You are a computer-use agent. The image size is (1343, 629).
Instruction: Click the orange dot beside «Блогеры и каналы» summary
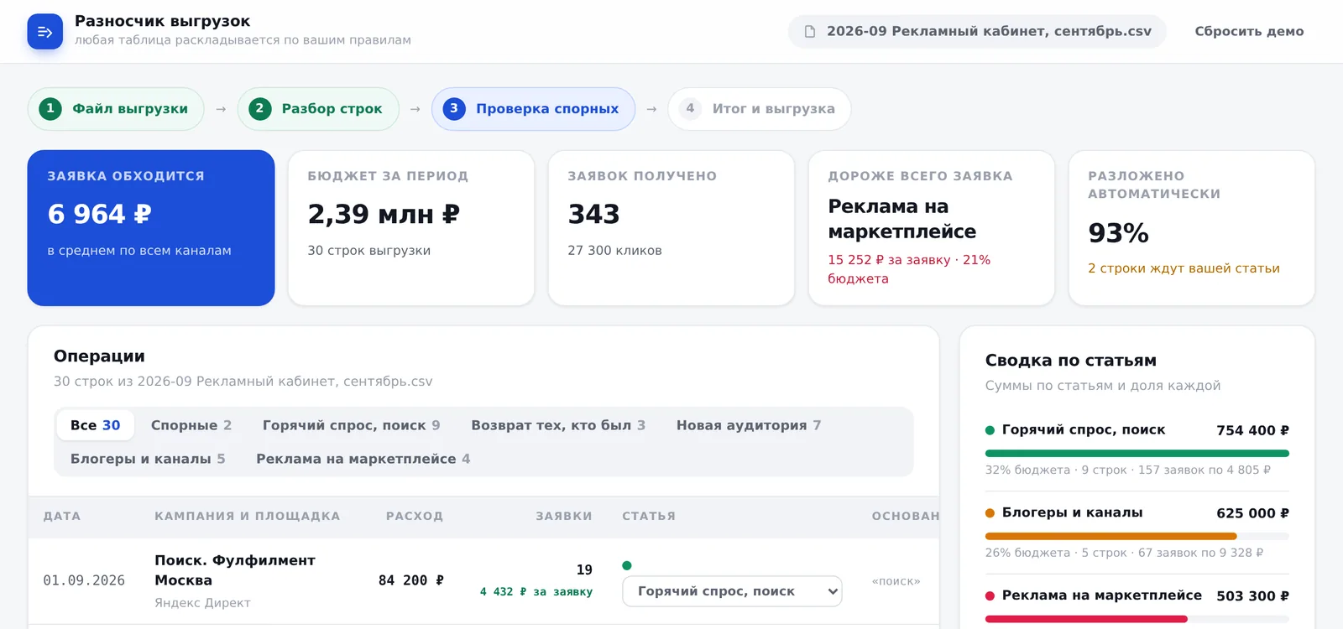point(990,513)
